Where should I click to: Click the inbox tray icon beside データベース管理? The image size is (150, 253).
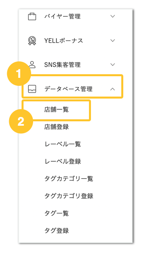tap(32, 89)
